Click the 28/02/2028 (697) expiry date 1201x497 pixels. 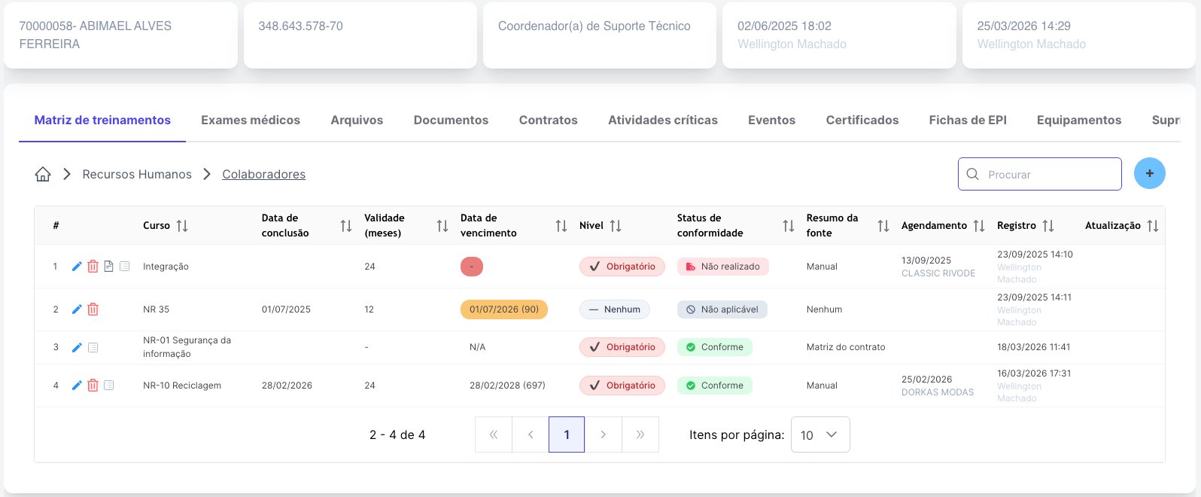coord(507,386)
